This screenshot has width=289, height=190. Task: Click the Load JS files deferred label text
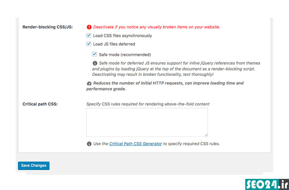[114, 44]
